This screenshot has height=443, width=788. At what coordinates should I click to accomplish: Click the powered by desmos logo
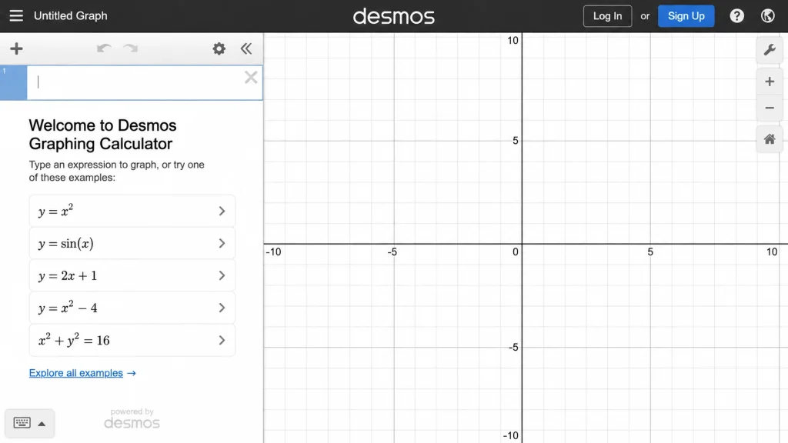(x=132, y=419)
